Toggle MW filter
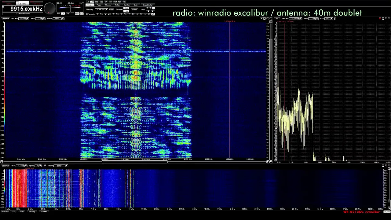391x220 pixels. tap(44, 211)
